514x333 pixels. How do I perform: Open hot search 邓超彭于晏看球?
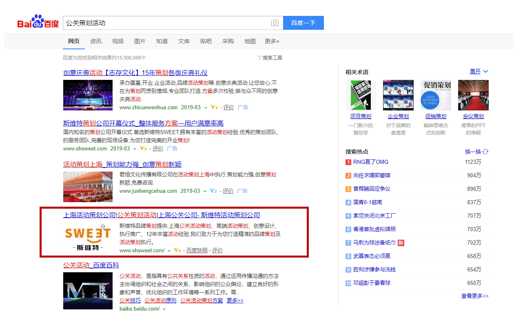point(372,283)
